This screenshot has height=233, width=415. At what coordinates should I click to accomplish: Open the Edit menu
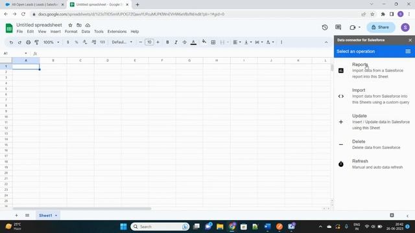30,32
